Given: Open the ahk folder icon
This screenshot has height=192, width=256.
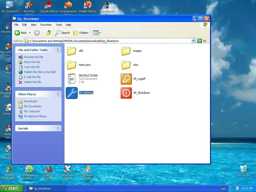Looking at the screenshot, I should point(71,51).
